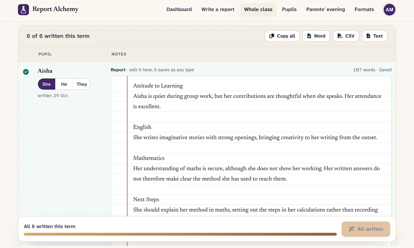Open the Parents' evening tab

coord(326,9)
